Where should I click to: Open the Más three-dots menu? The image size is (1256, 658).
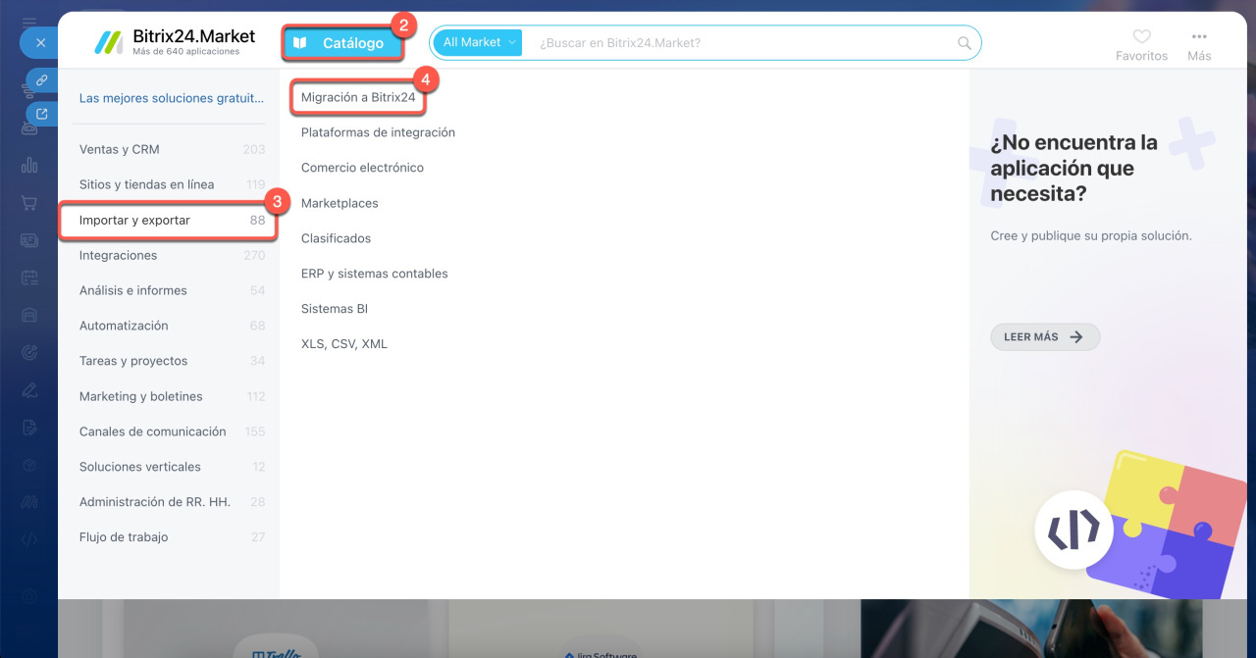[x=1199, y=37]
